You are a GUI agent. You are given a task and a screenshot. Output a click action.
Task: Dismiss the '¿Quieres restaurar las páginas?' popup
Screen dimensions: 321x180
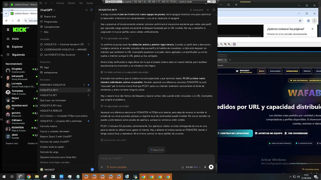[x=312, y=29]
